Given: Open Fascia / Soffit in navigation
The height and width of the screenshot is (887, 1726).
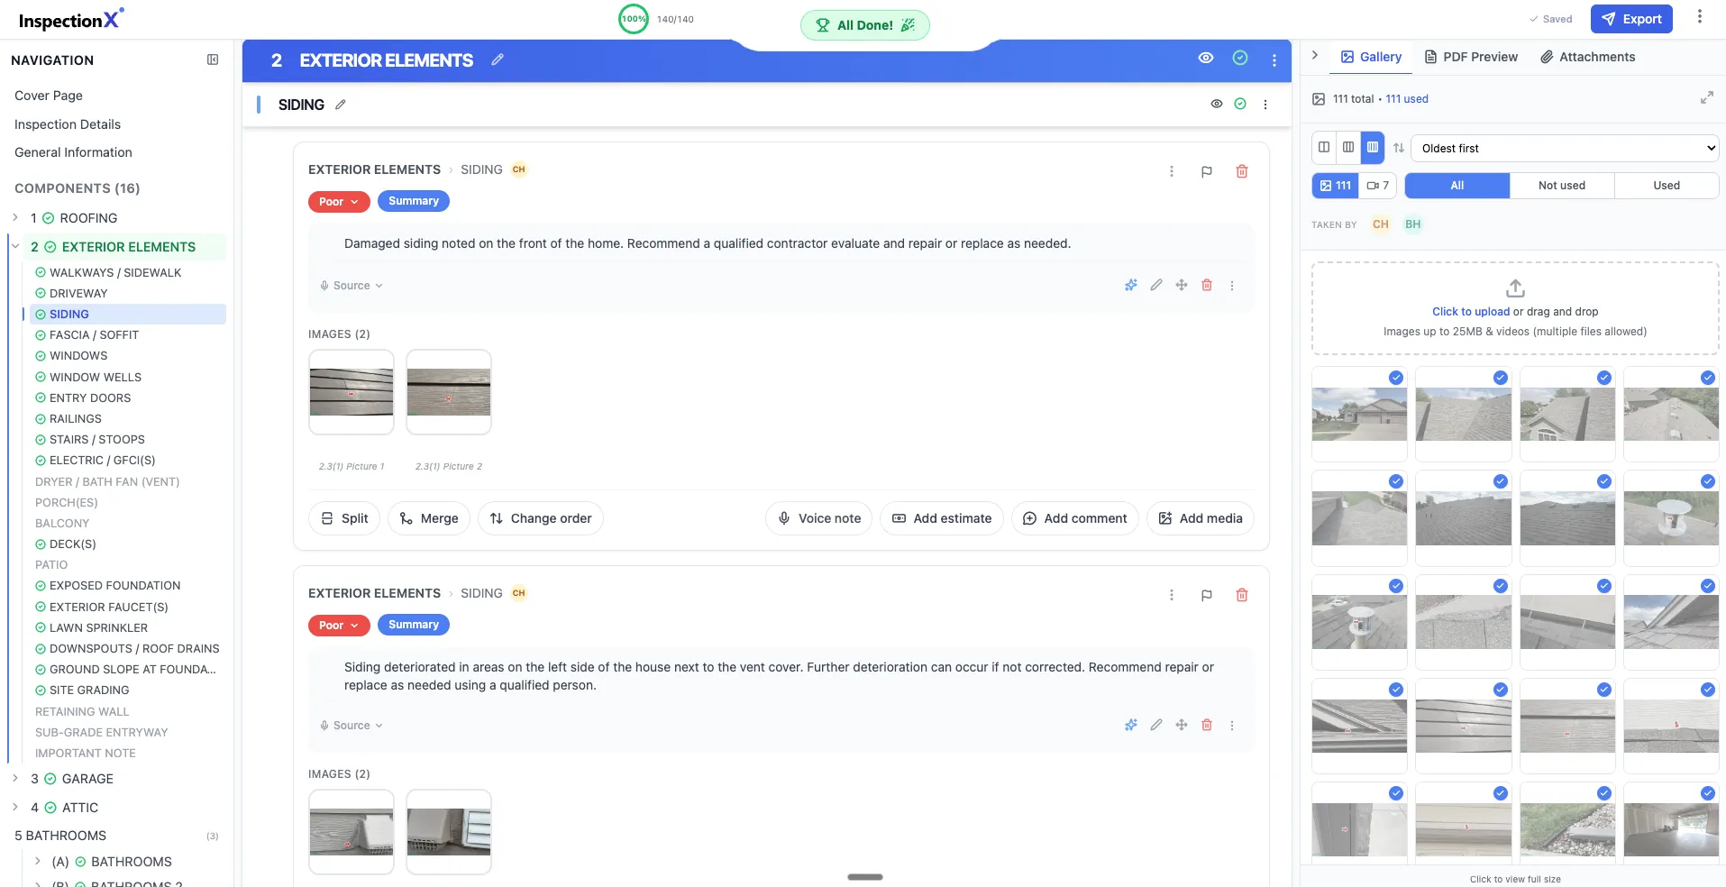Looking at the screenshot, I should tap(94, 335).
